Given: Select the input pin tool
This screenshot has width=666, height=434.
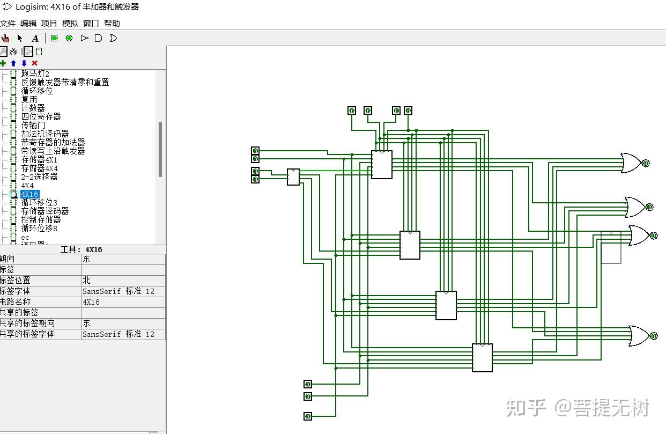Looking at the screenshot, I should [x=53, y=38].
